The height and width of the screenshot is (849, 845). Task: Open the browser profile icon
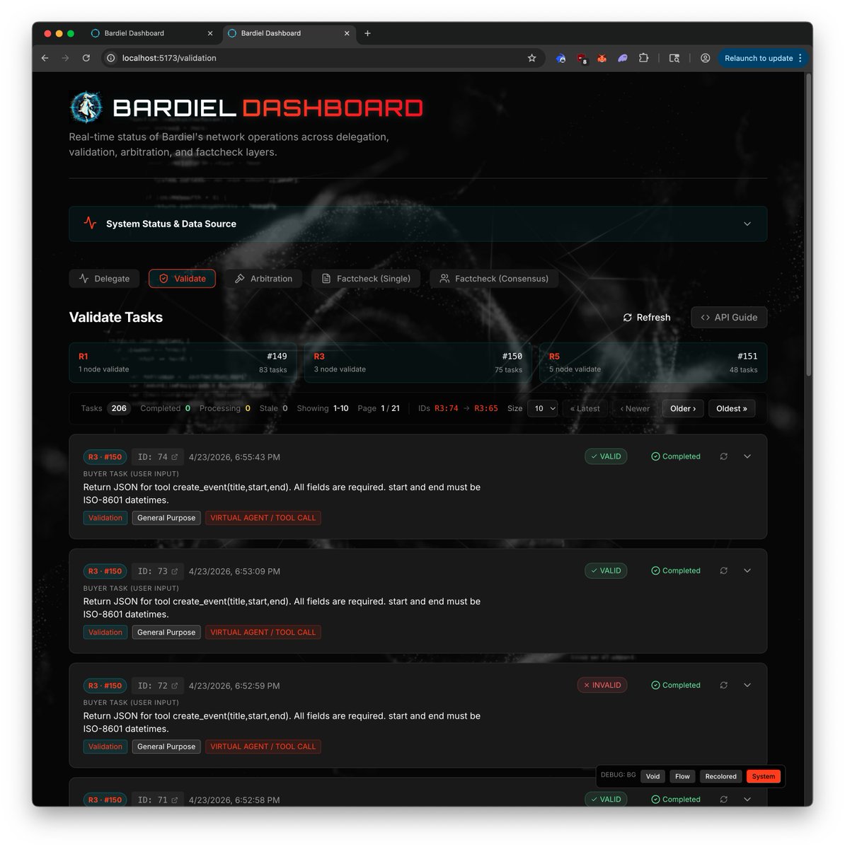coord(705,58)
